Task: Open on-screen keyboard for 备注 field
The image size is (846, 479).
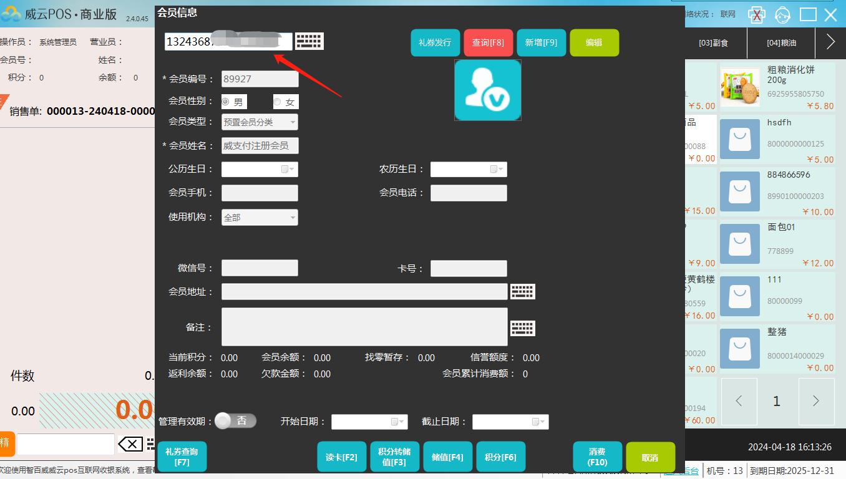Action: click(522, 328)
